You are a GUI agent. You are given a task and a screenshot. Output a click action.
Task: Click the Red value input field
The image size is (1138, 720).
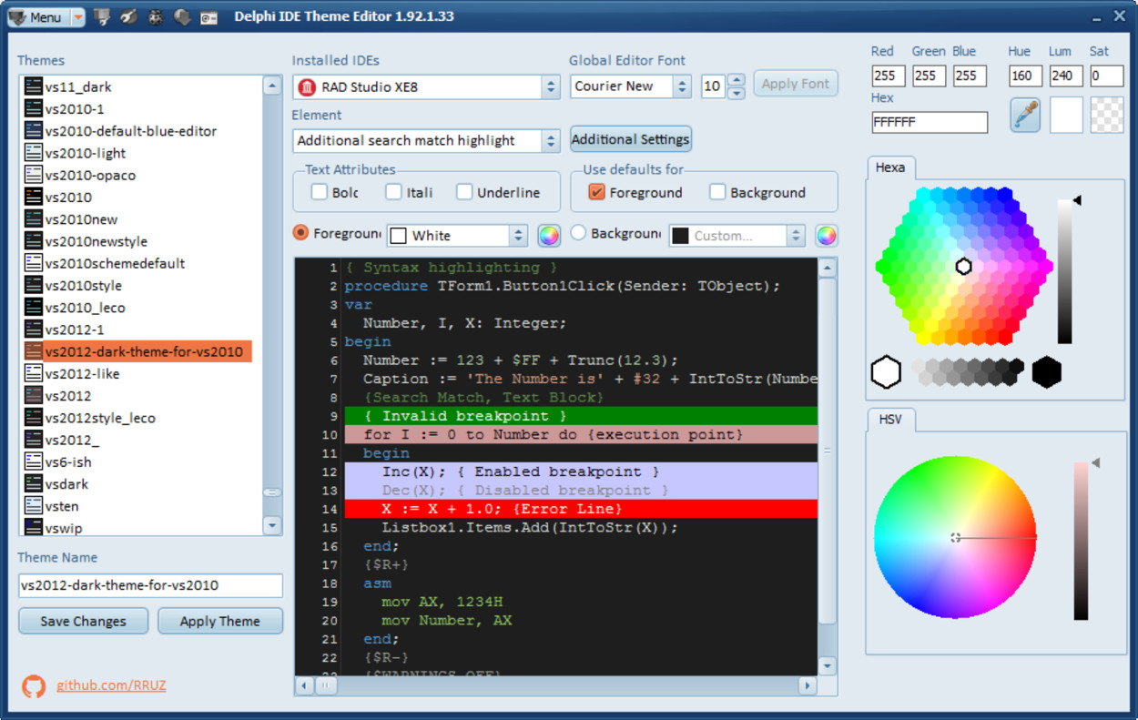pyautogui.click(x=889, y=76)
